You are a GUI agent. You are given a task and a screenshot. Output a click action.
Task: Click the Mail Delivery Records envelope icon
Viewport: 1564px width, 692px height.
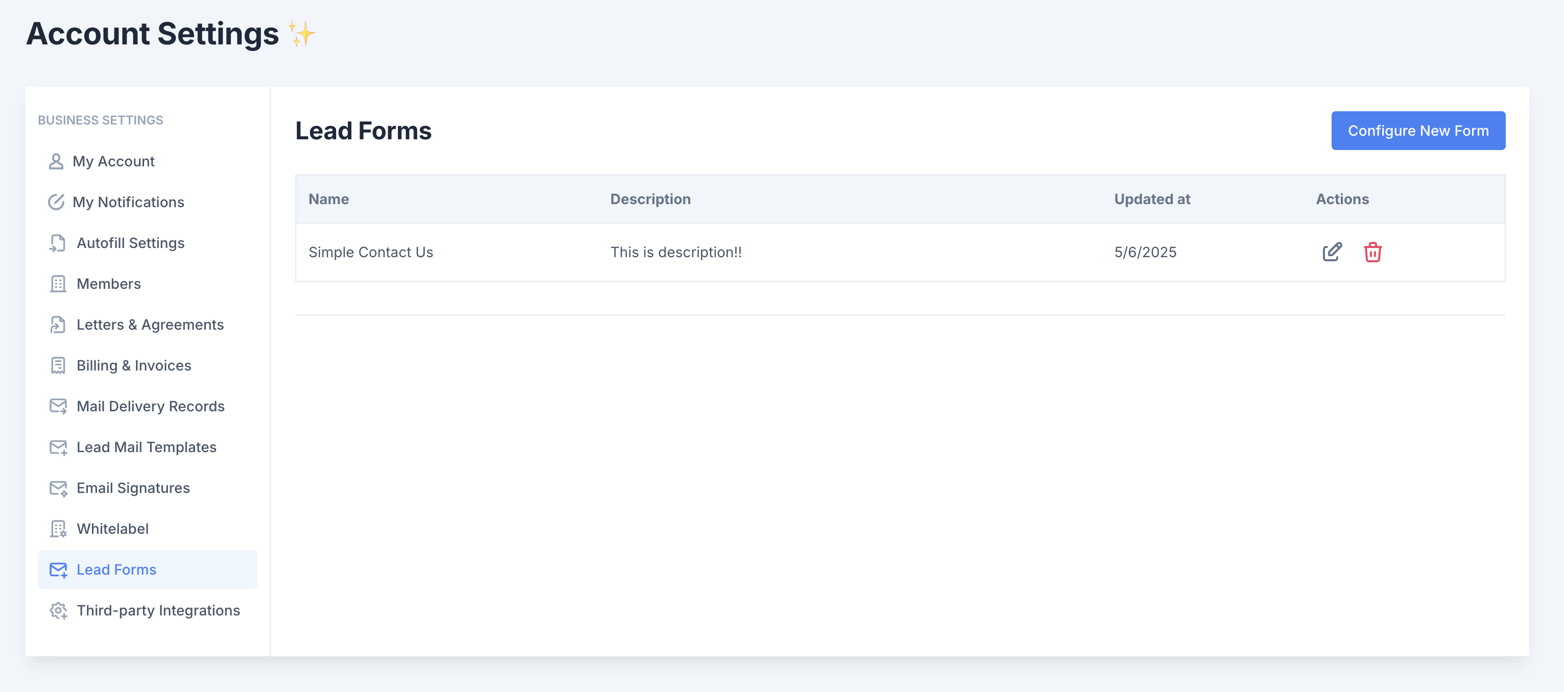click(58, 406)
